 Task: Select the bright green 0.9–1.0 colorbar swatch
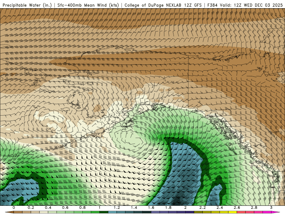pyautogui.click(x=95, y=212)
